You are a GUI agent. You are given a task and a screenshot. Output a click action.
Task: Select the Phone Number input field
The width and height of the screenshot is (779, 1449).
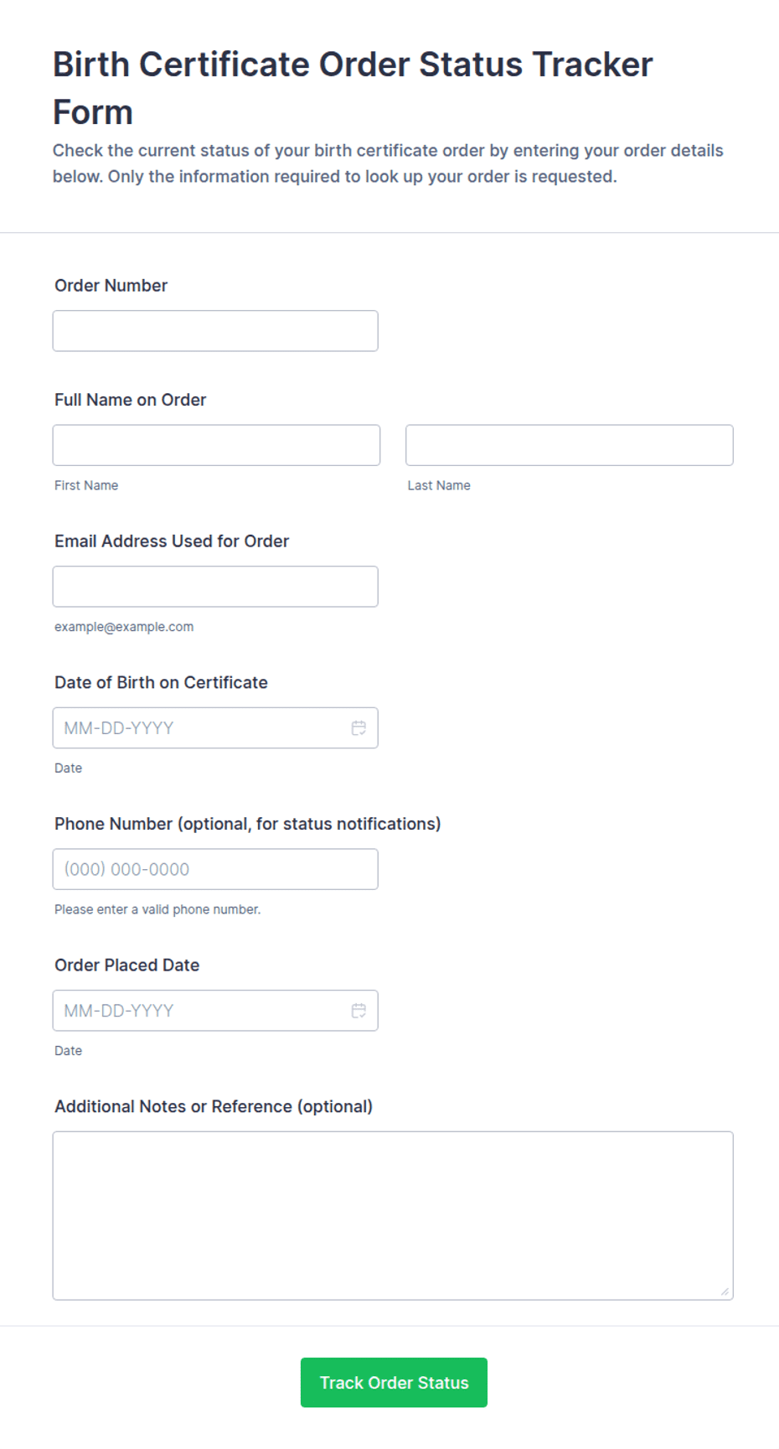[215, 869]
